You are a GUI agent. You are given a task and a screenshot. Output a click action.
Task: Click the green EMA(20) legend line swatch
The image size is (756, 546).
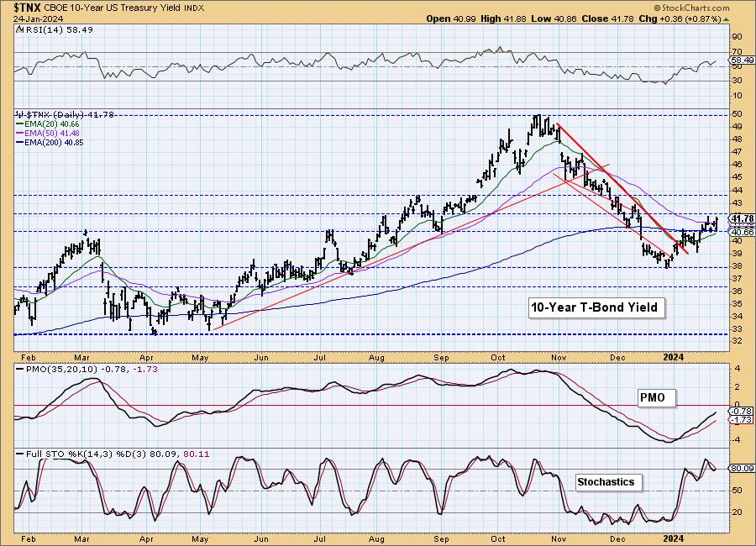(x=20, y=124)
